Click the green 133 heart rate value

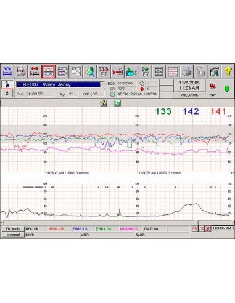coord(163,111)
